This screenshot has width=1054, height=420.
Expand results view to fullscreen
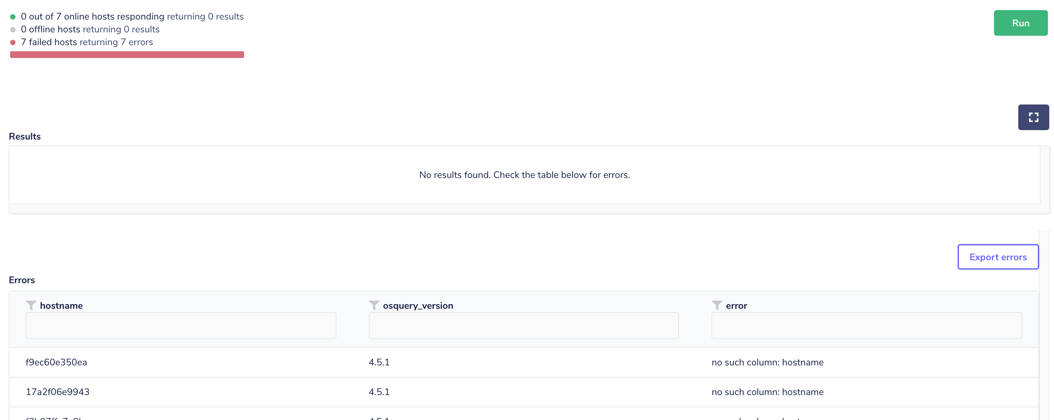click(1033, 117)
